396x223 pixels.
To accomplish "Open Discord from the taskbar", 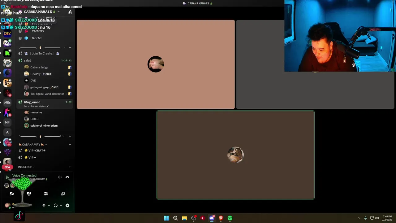I will 212,218.
